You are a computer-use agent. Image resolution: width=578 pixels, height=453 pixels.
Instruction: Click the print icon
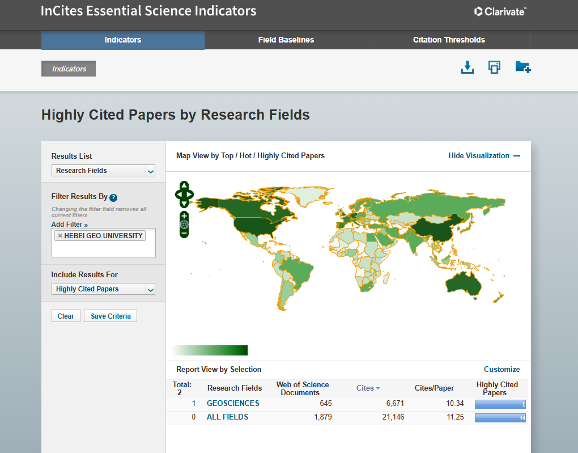point(494,67)
